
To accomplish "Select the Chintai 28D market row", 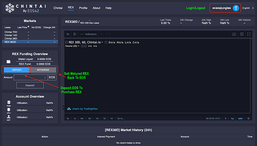I will (30, 39).
